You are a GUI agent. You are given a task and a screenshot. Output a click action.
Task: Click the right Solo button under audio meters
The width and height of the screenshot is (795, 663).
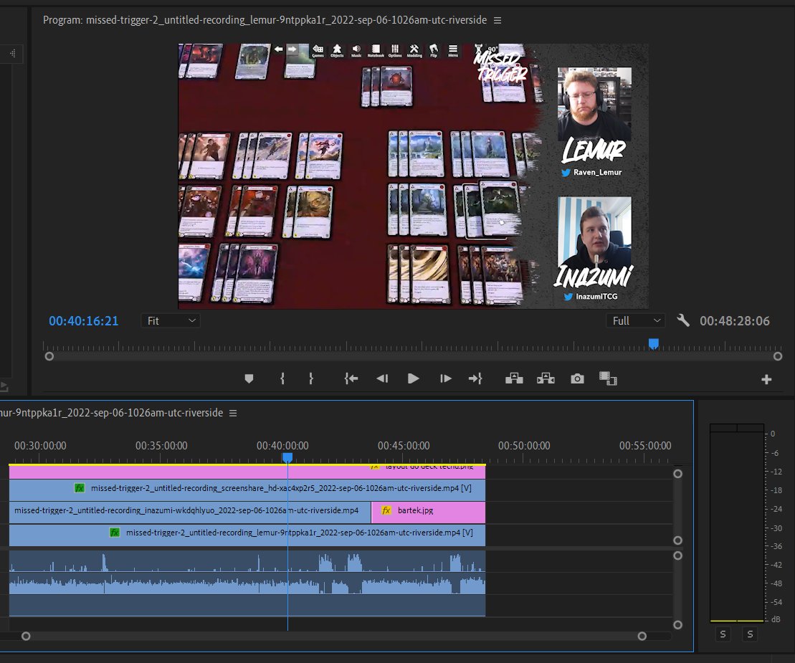click(x=750, y=634)
